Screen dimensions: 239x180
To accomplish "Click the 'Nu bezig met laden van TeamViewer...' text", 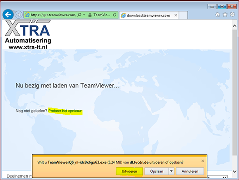I will [67, 86].
